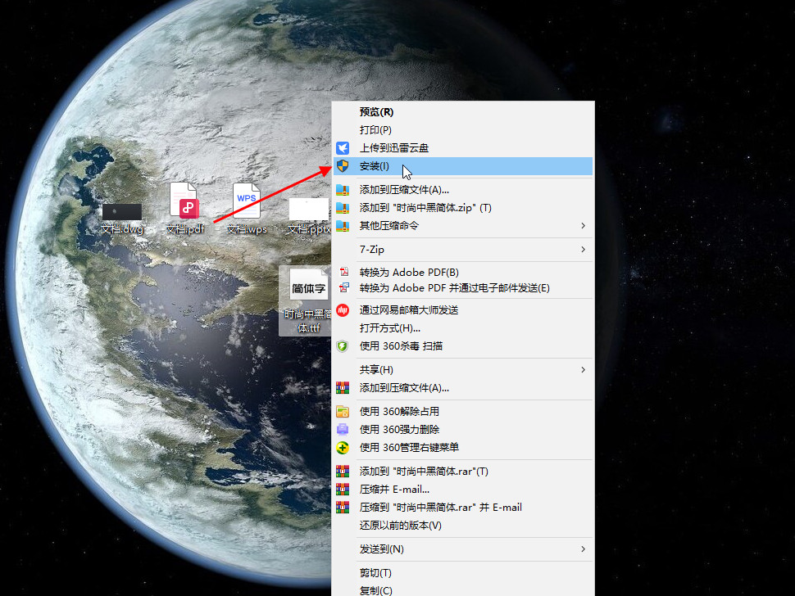Viewport: 795px width, 596px height.
Task: Choose 安装(I) with the shield icon
Action: pos(374,166)
